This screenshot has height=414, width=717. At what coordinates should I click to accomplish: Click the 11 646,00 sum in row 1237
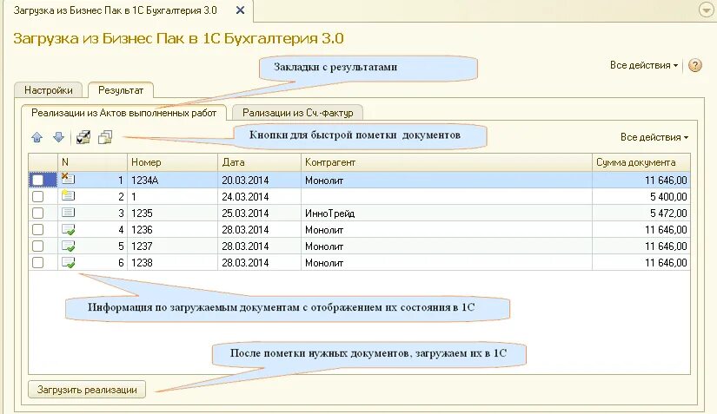click(x=641, y=246)
